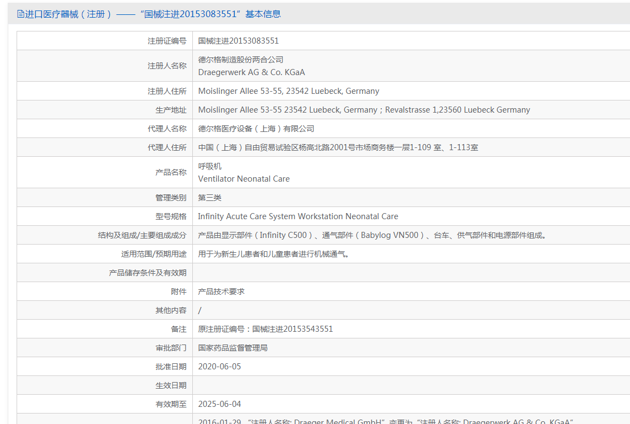This screenshot has width=630, height=424.
Task: Select approving authority 国家药品监督管理局
Action: coord(233,348)
